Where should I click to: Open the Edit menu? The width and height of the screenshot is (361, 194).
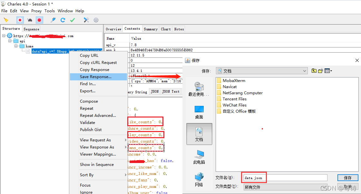(x=14, y=11)
